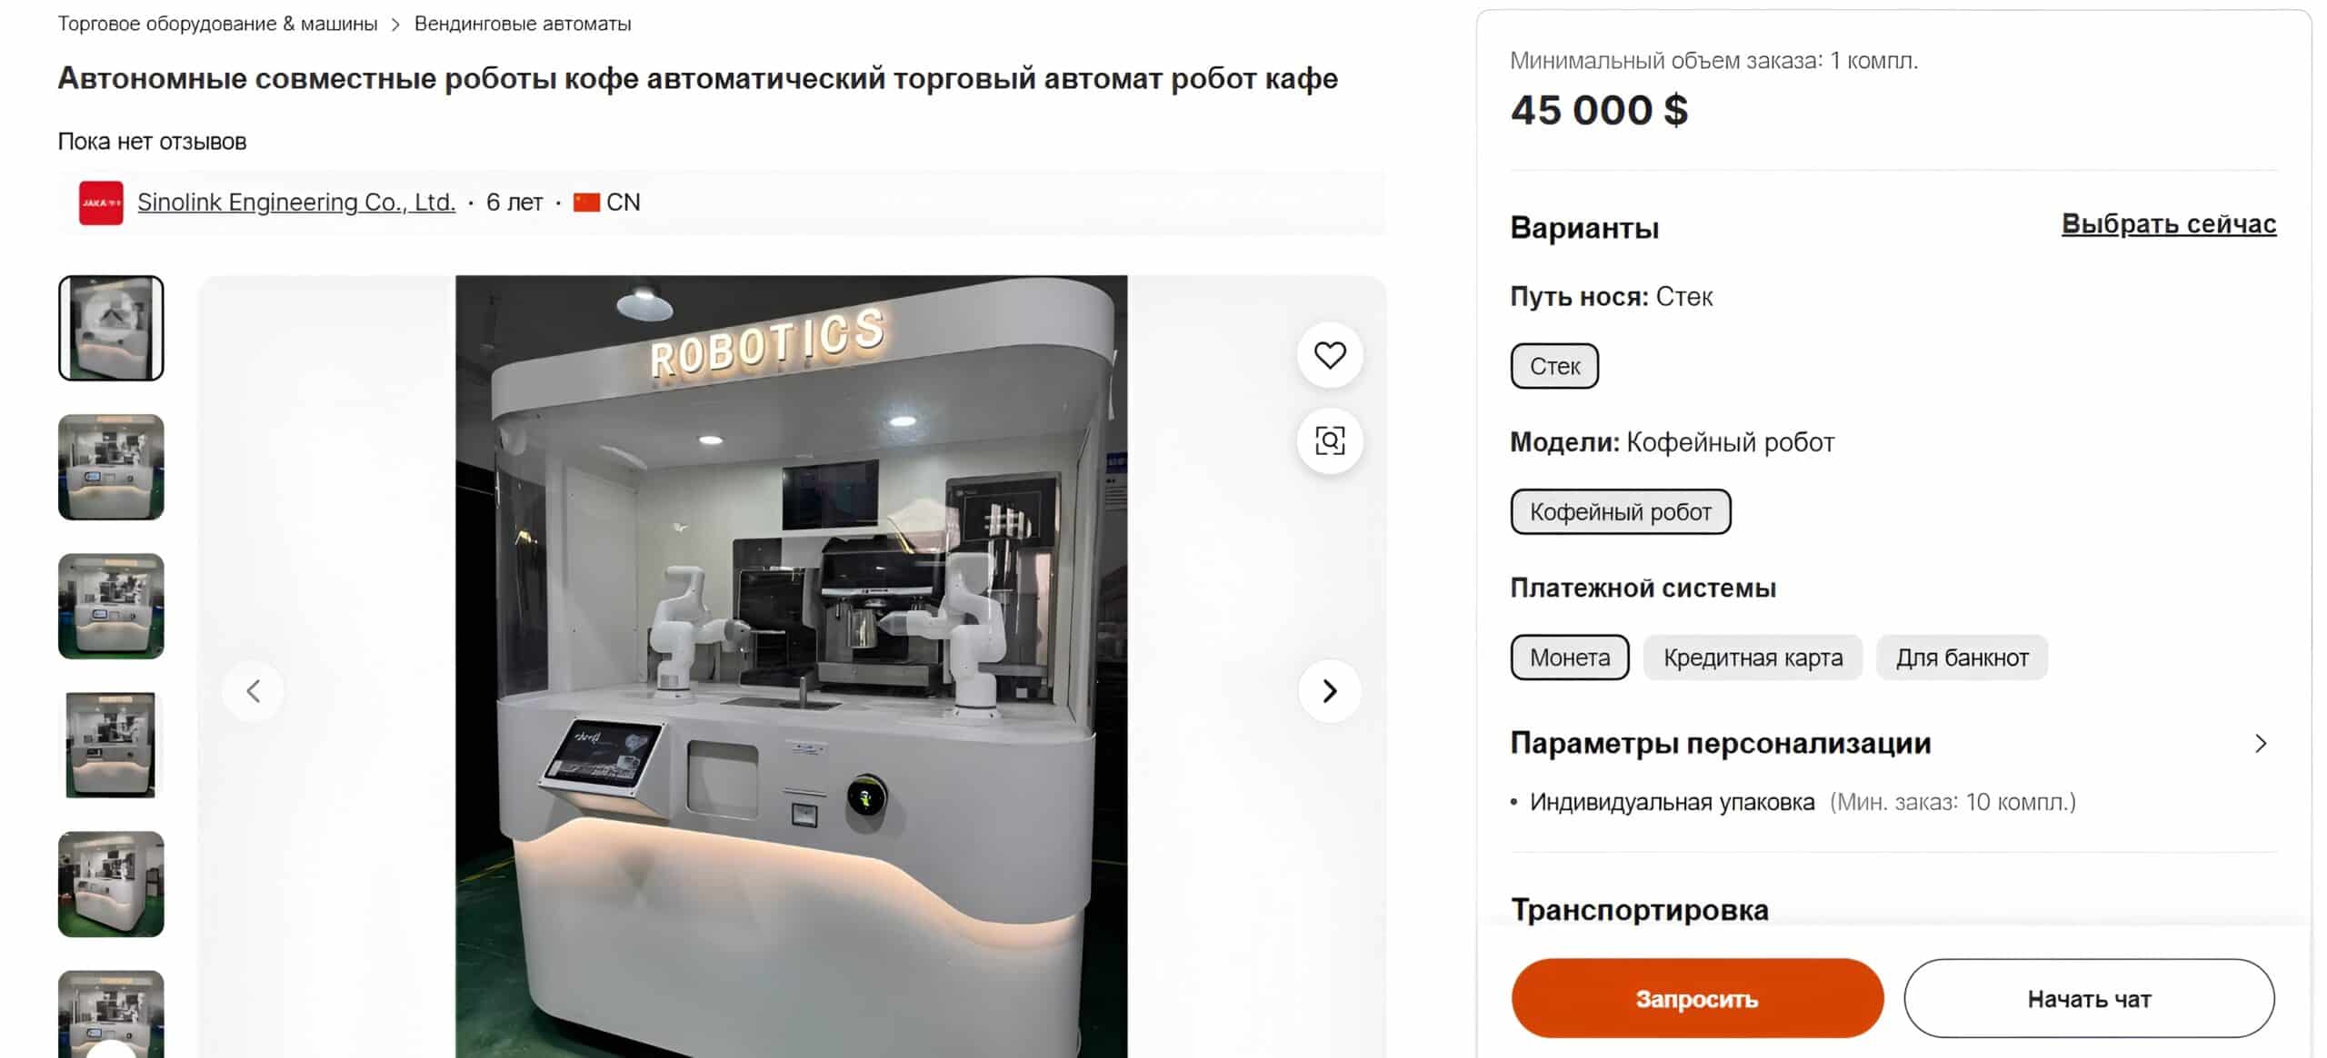This screenshot has width=2327, height=1058.
Task: Select the first product thumbnail
Action: tap(111, 328)
